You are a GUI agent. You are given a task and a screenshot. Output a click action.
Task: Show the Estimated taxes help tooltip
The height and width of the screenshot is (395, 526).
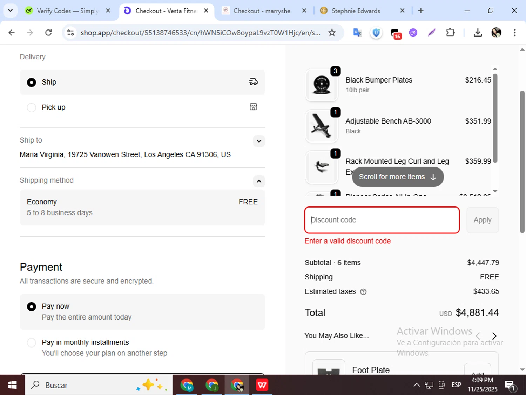click(x=363, y=292)
